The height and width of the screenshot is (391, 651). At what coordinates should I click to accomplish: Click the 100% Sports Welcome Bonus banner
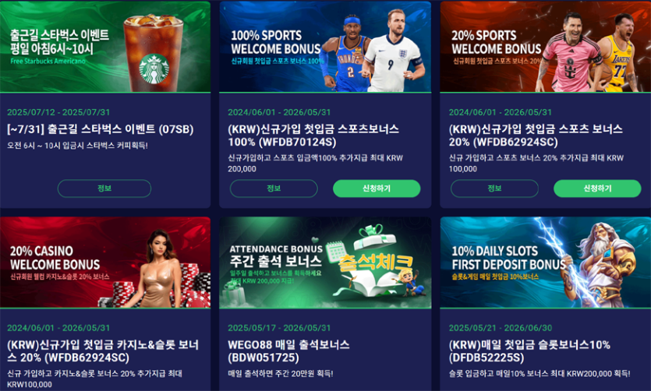pyautogui.click(x=325, y=47)
